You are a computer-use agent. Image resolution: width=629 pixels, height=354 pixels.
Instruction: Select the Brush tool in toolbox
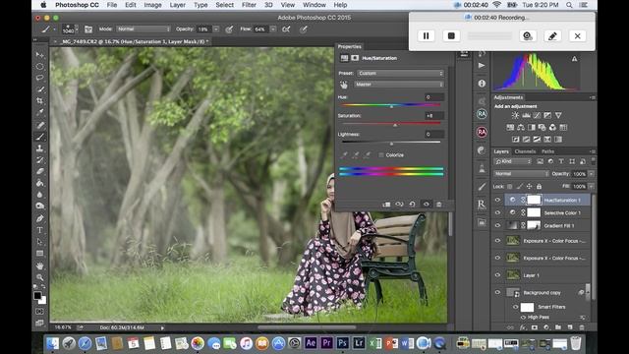(x=39, y=137)
